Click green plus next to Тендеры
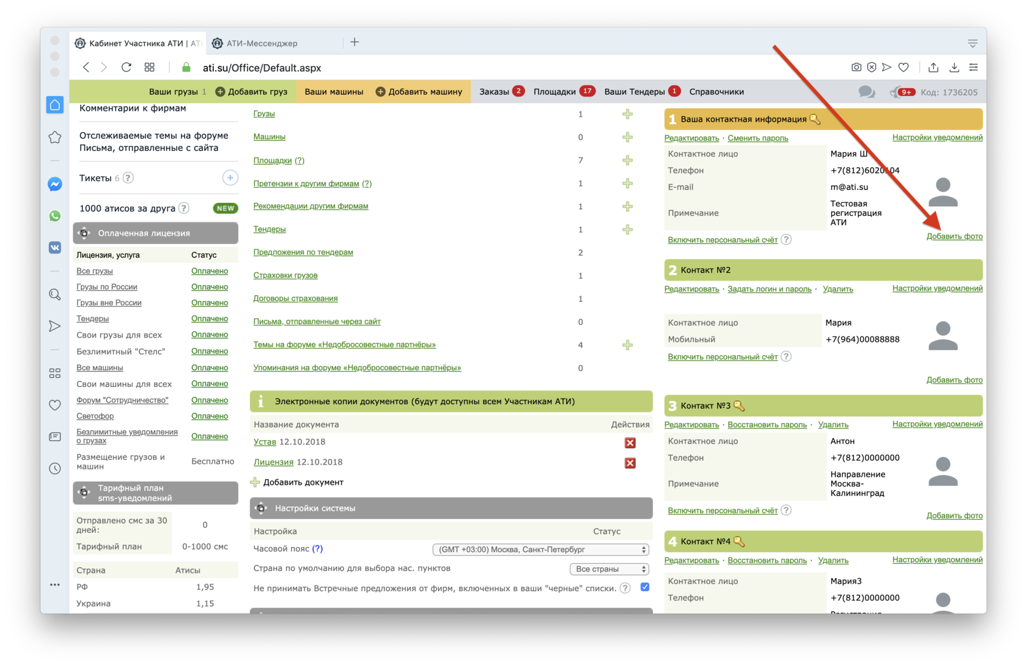The width and height of the screenshot is (1027, 667). pos(627,229)
